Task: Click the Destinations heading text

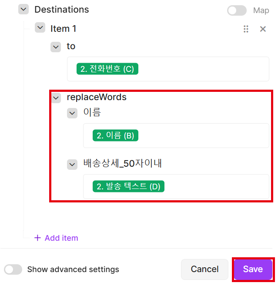Action: pos(62,10)
